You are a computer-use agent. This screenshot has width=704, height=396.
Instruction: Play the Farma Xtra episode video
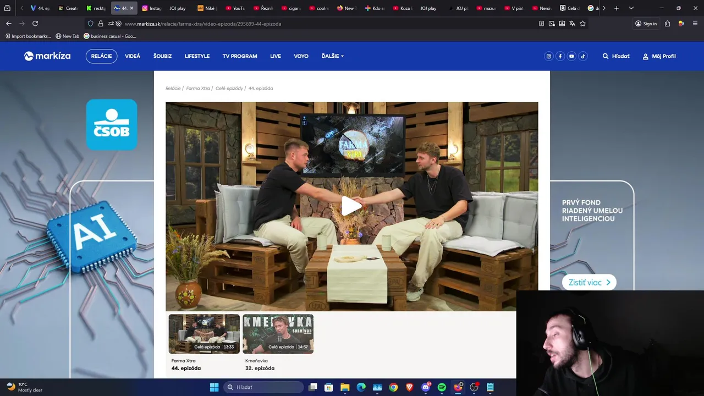coord(351,206)
